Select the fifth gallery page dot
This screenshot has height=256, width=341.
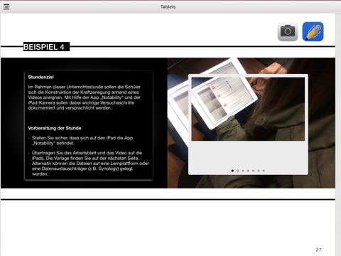[253, 171]
